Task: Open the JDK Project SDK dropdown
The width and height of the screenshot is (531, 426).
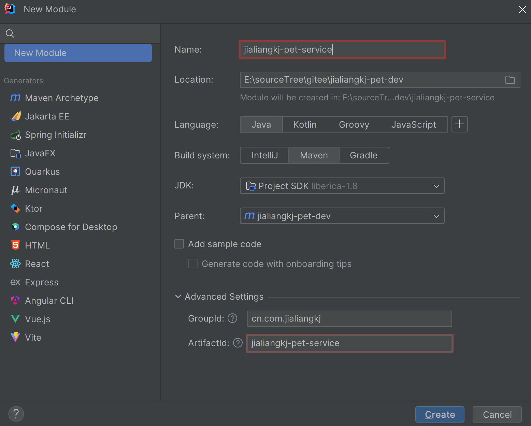Action: click(342, 186)
